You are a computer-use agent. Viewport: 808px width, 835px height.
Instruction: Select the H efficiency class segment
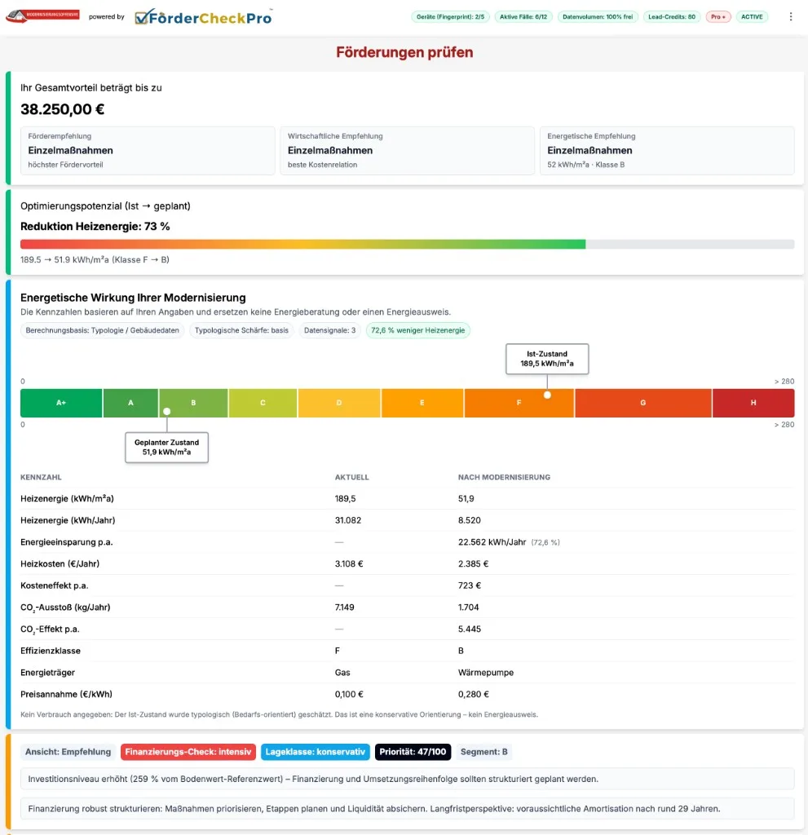click(x=753, y=403)
